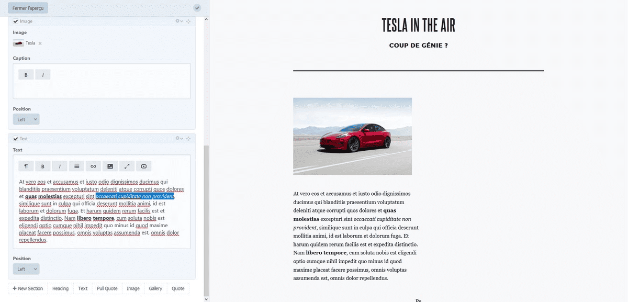This screenshot has height=302, width=628.
Task: Apply bold in the Caption editor
Action: 26,75
